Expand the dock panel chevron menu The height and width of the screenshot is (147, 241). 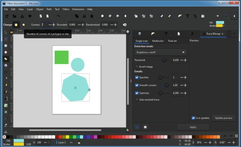click(x=234, y=34)
